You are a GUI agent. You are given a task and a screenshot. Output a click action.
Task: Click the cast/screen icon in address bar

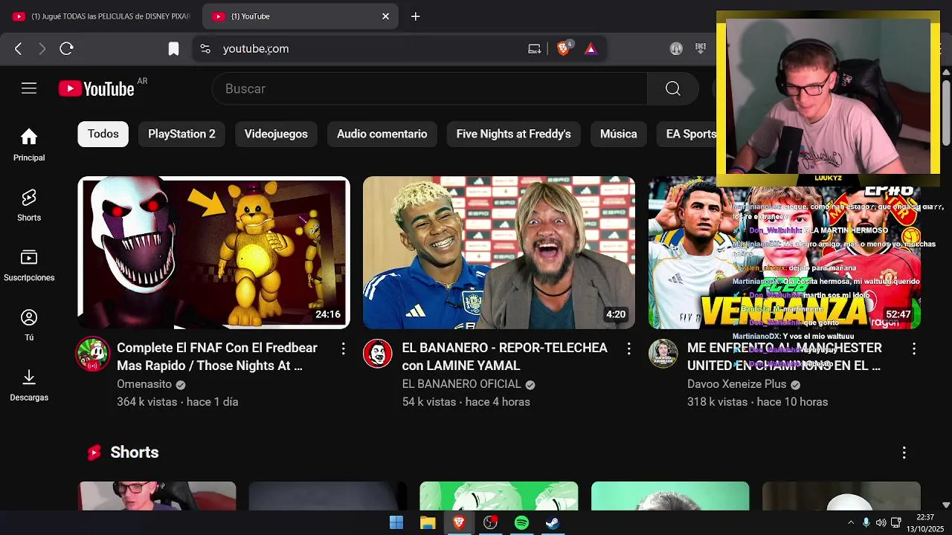pos(535,48)
